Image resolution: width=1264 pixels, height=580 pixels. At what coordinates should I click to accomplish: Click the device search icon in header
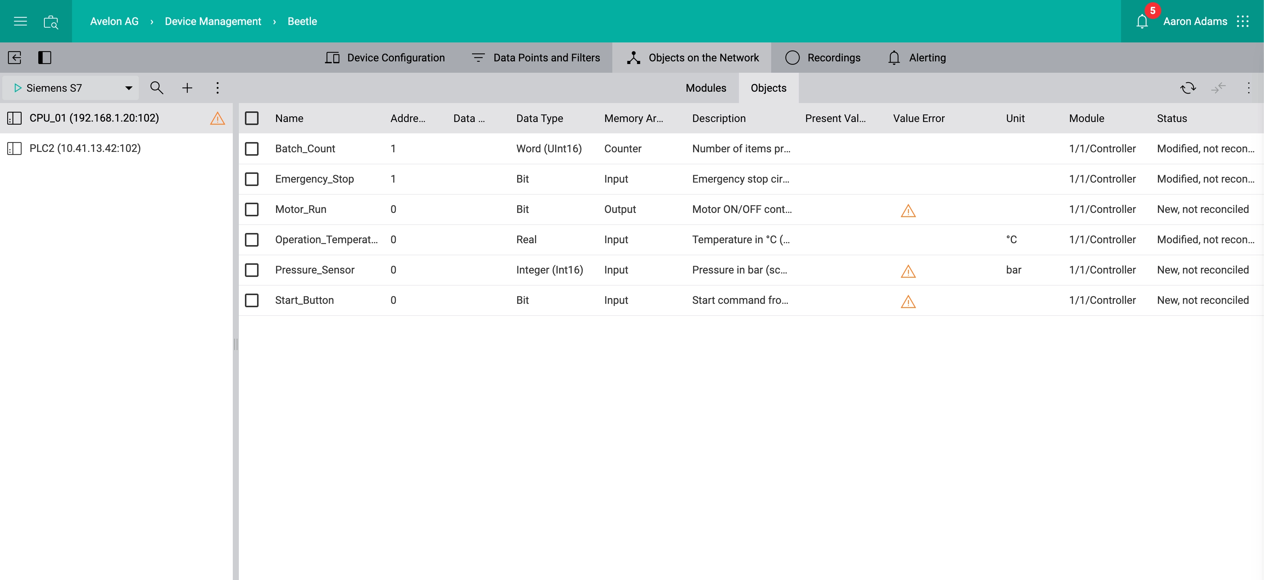pos(51,22)
